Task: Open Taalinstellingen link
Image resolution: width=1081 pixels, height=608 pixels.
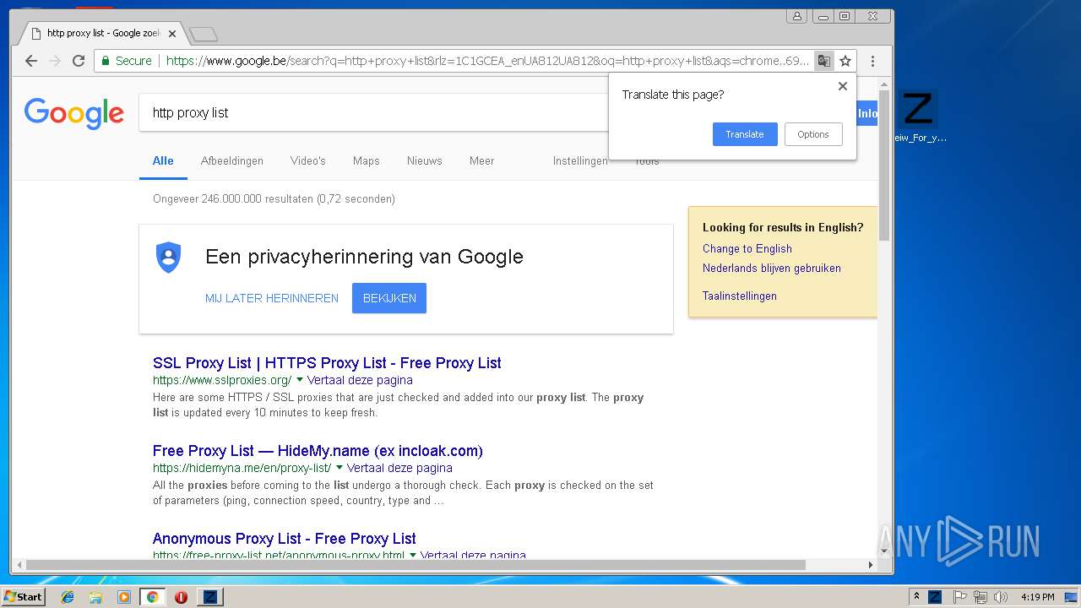Action: [x=740, y=296]
